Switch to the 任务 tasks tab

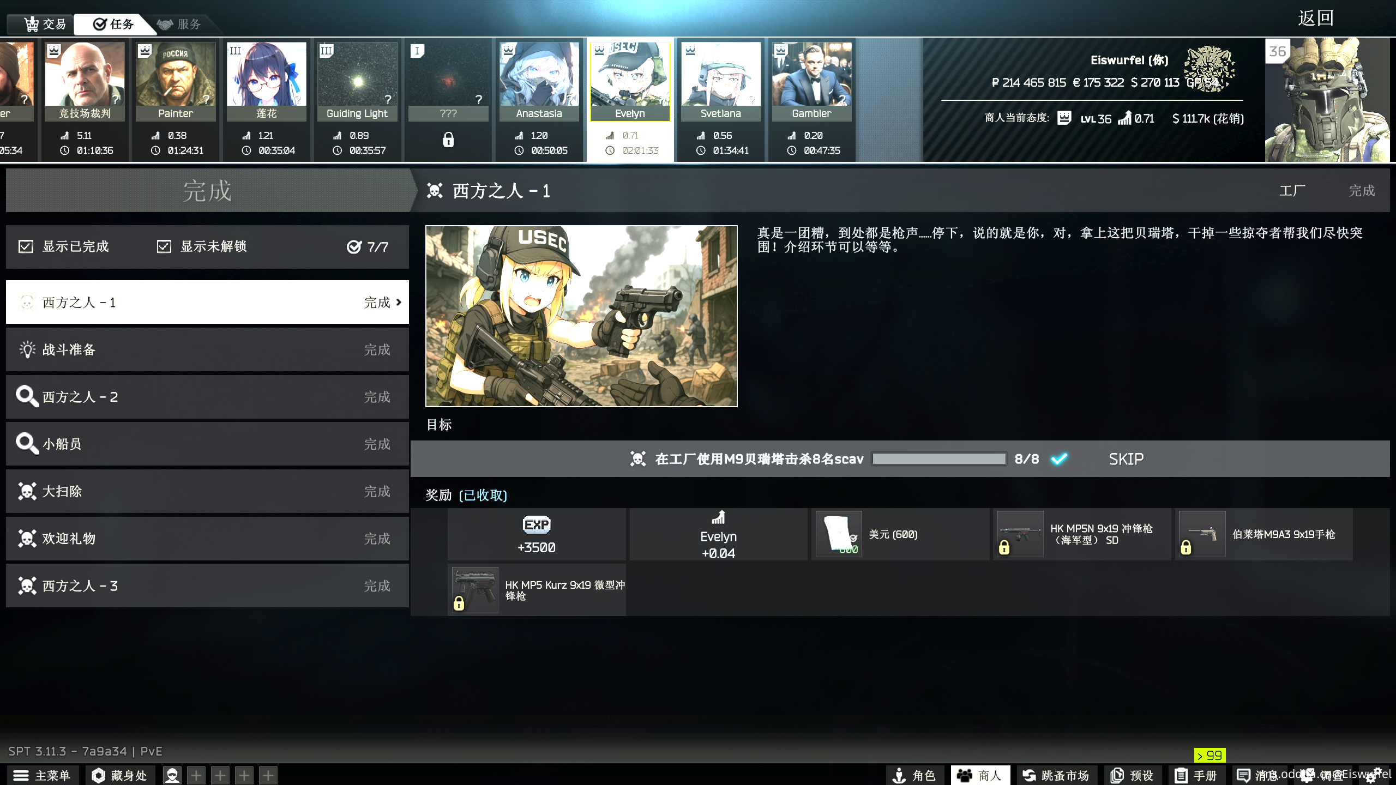click(113, 24)
